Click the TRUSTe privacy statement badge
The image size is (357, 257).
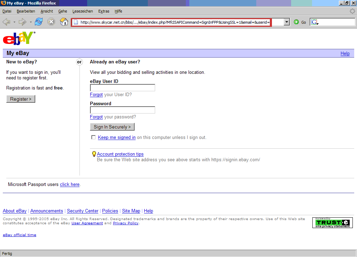332,223
